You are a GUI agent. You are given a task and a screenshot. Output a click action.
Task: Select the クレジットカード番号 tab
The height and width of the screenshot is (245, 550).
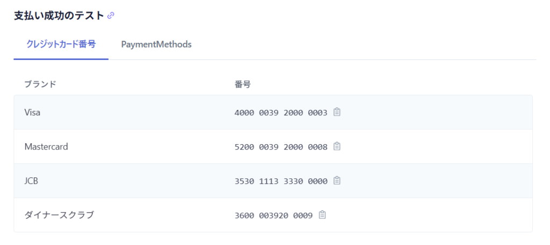pos(61,44)
